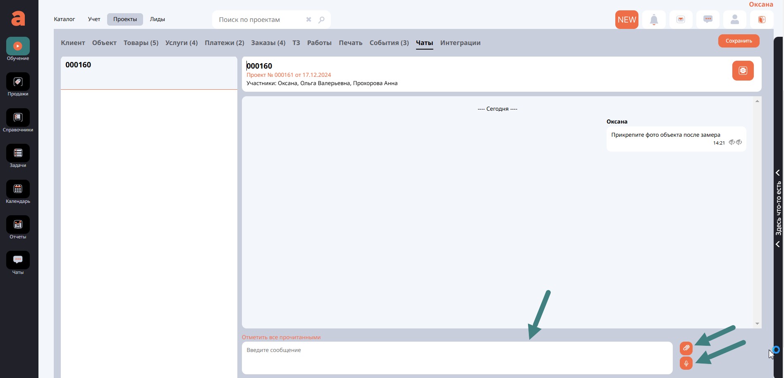This screenshot has width=784, height=378.
Task: Open the Календарь sidebar icon
Action: tap(18, 189)
